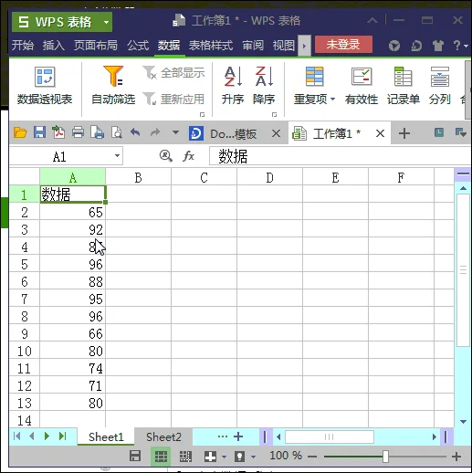Open the 页面布局 ribbon tab
Image resolution: width=472 pixels, height=473 pixels.
96,46
